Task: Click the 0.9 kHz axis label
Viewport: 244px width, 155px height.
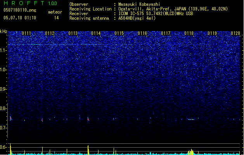Action: (x=3, y=89)
